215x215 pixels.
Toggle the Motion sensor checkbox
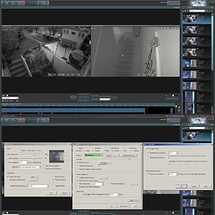pyautogui.click(x=78, y=162)
